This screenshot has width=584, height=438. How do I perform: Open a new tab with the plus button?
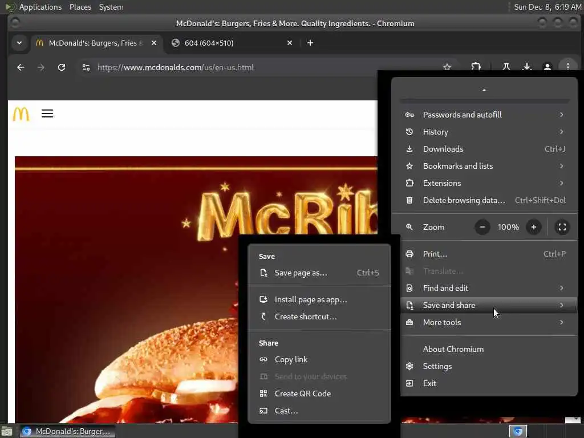pyautogui.click(x=310, y=43)
